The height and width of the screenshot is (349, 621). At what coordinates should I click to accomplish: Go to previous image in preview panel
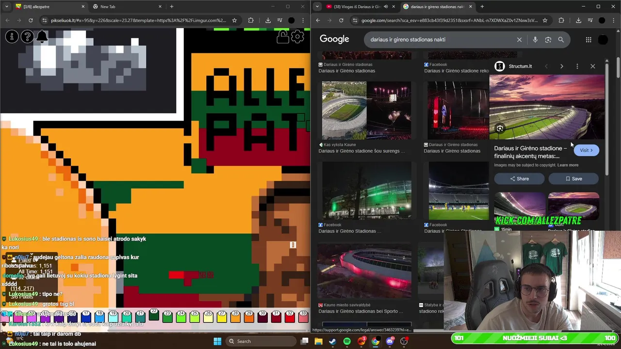pyautogui.click(x=546, y=66)
